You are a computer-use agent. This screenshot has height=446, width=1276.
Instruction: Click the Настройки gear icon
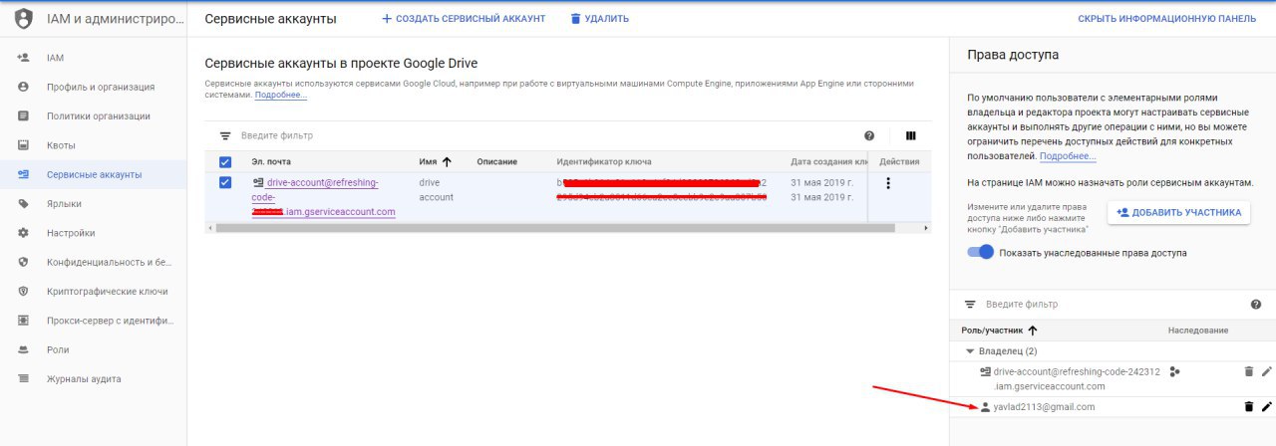coord(23,233)
